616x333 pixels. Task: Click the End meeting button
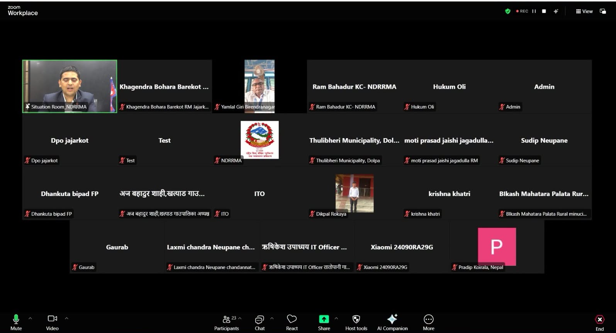tap(600, 323)
